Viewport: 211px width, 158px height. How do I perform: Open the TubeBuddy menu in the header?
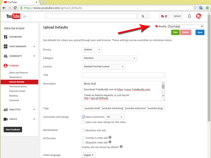[x=164, y=16]
